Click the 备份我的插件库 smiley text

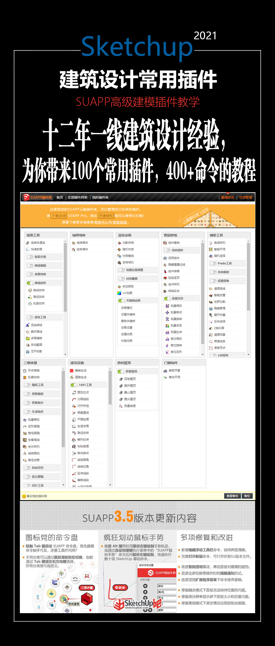click(x=35, y=496)
